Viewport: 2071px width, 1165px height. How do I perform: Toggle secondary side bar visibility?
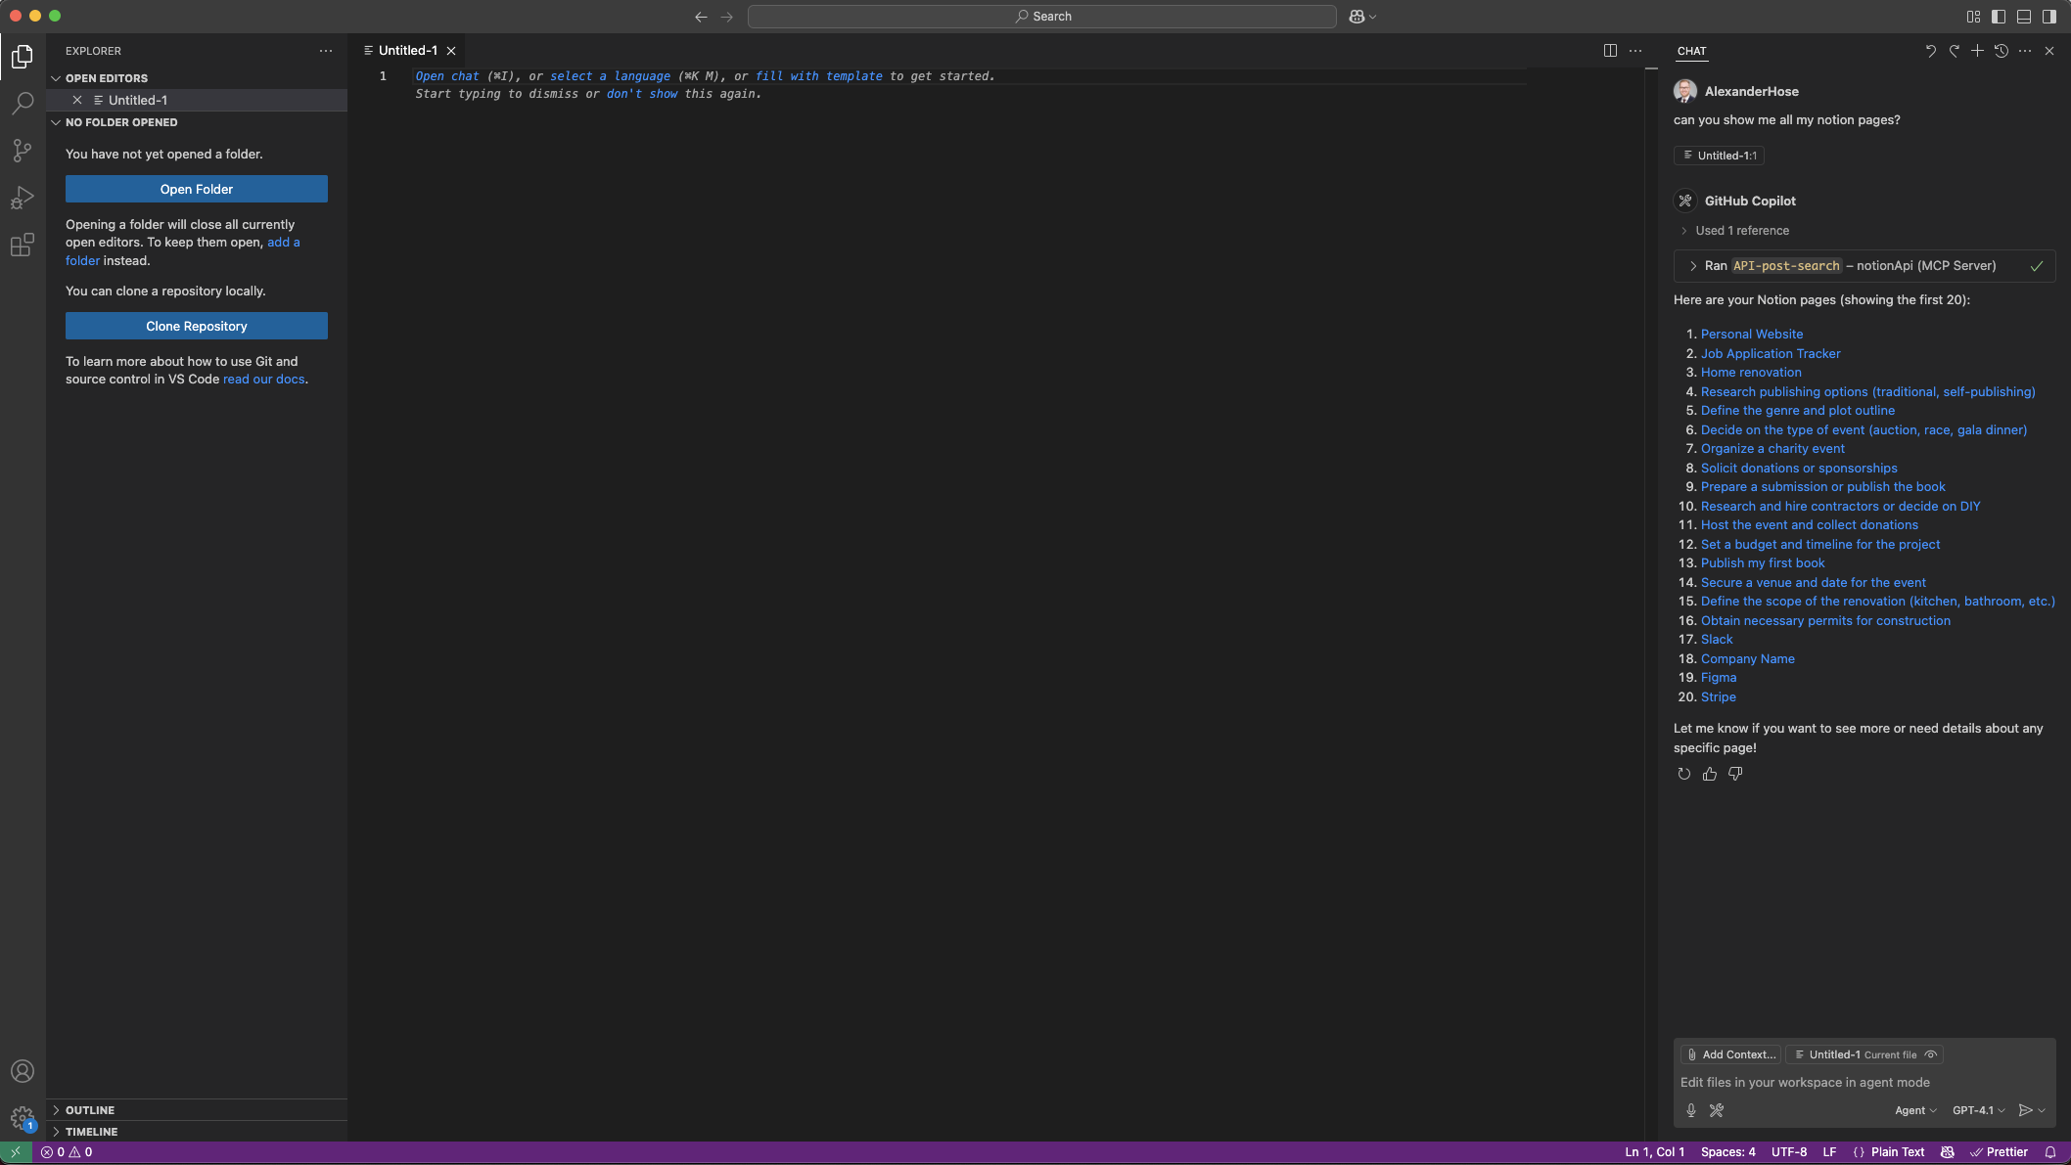pos(2049,17)
